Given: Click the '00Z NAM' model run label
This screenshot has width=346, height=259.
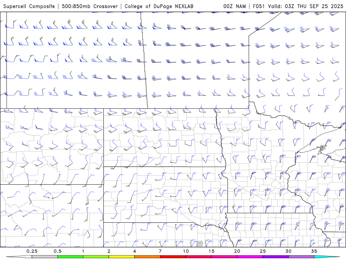Looking at the screenshot, I should pos(234,6).
